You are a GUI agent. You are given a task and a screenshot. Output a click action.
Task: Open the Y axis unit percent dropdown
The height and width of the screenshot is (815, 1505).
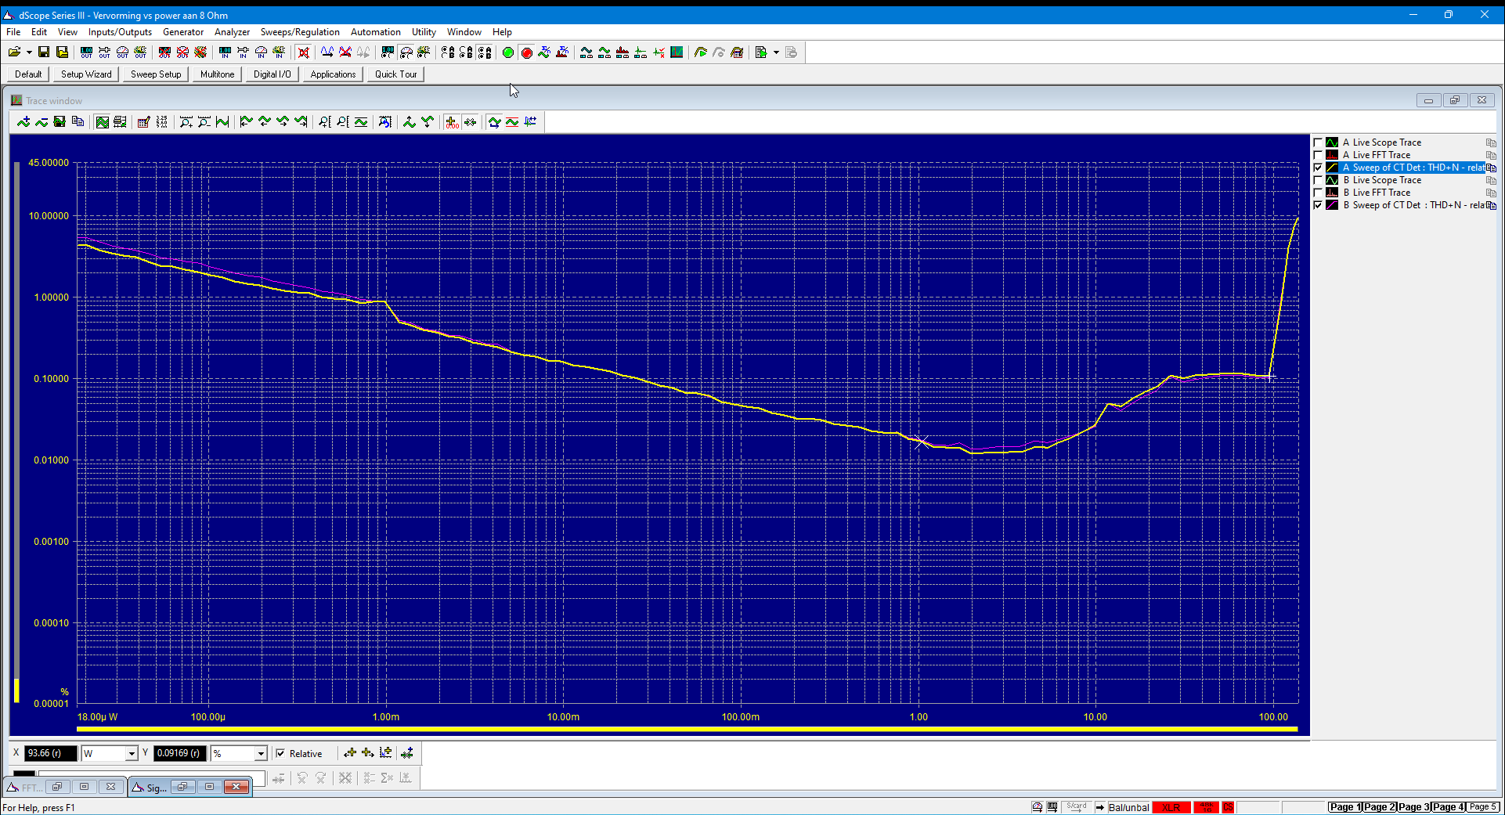pyautogui.click(x=261, y=753)
